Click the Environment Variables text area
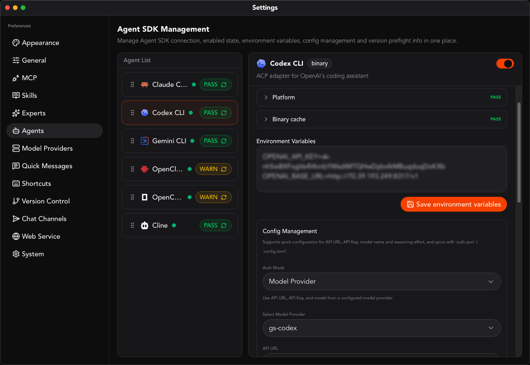The height and width of the screenshot is (365, 530). coord(382,169)
